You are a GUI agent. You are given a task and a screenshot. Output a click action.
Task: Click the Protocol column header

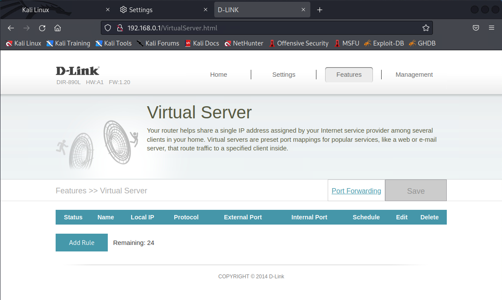[186, 217]
